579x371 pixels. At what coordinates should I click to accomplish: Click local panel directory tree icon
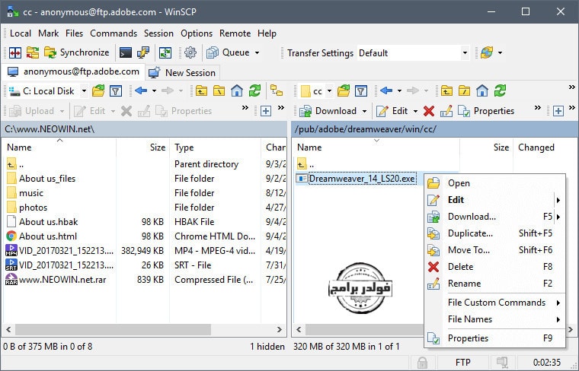(x=277, y=90)
